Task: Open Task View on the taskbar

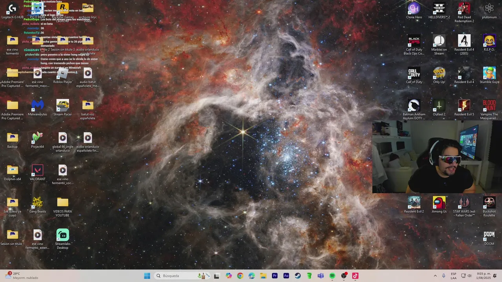Action: (x=216, y=276)
